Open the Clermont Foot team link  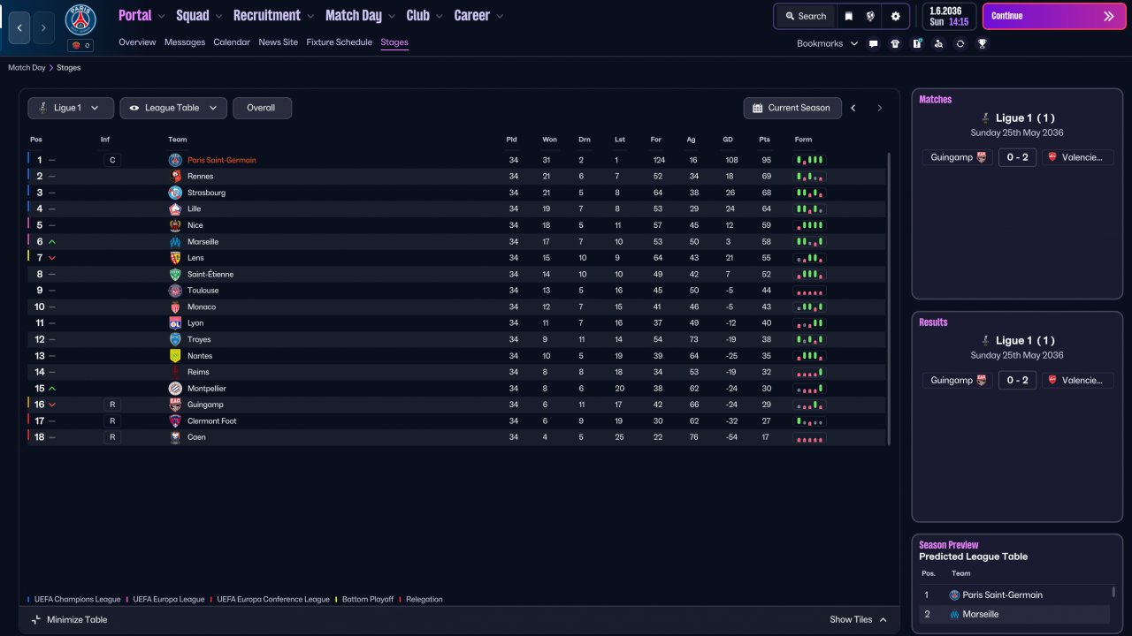coord(212,421)
